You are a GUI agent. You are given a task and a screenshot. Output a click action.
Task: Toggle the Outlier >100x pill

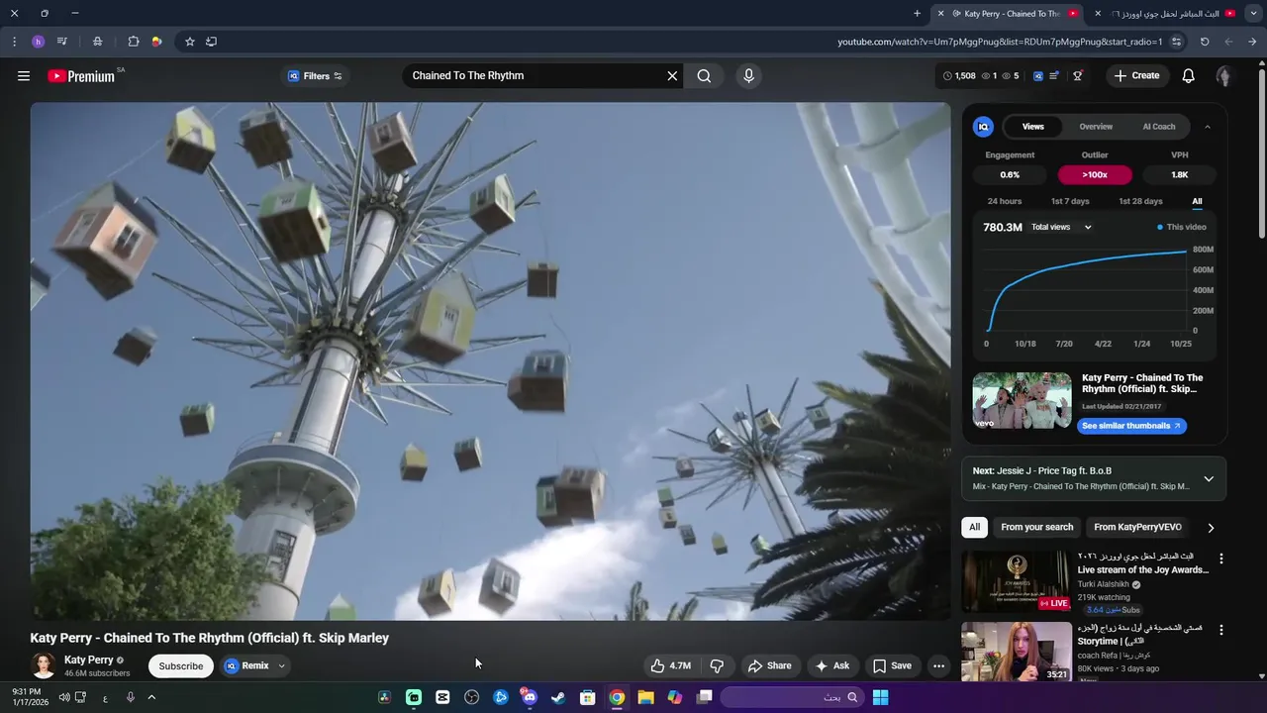click(x=1095, y=174)
